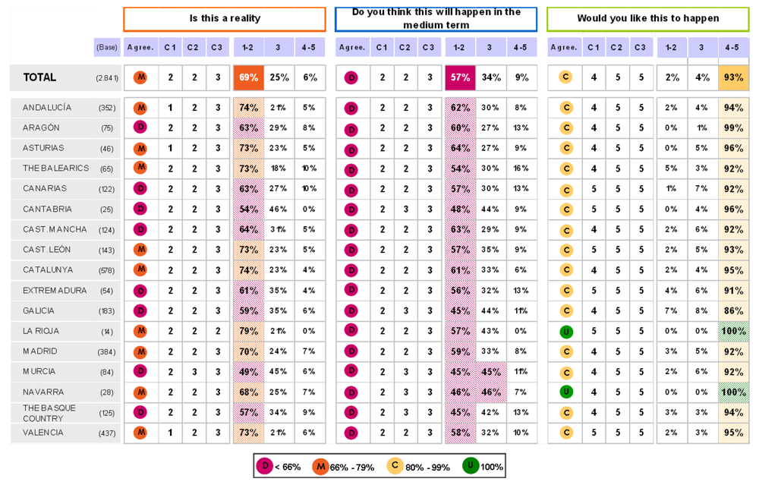Click the orange M icon in the legend
759x485 pixels.
point(320,466)
